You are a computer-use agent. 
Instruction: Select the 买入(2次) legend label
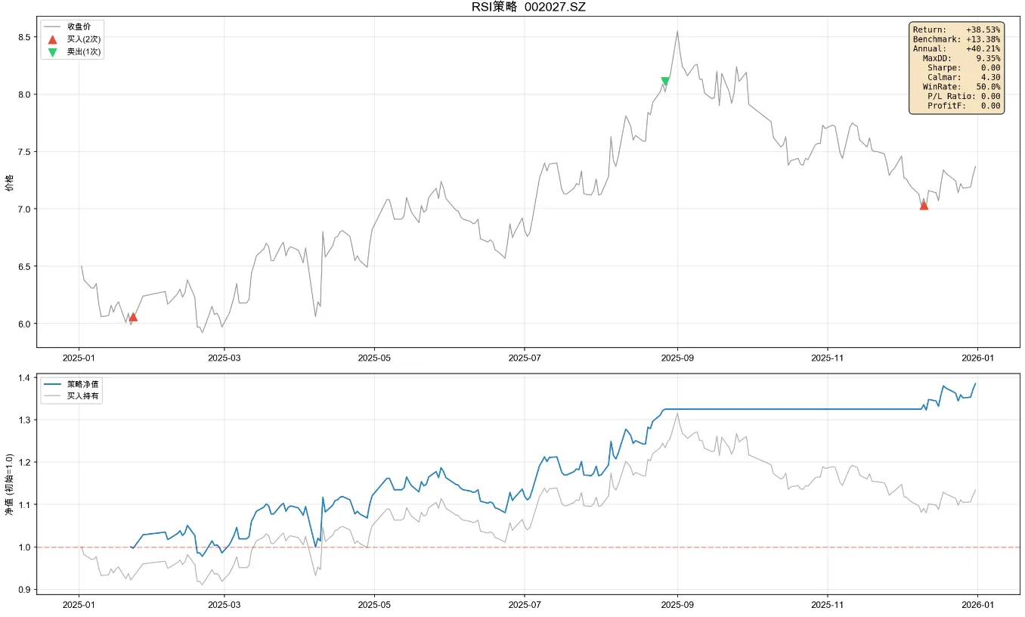coord(83,39)
